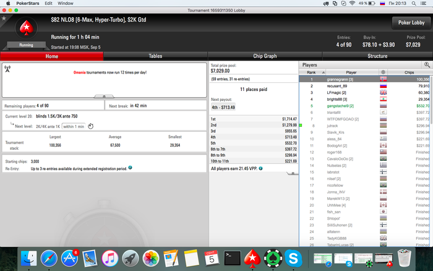Screen dimensions: 433x271
Task: Open Notification Center in the menu bar
Action: (x=423, y=3)
